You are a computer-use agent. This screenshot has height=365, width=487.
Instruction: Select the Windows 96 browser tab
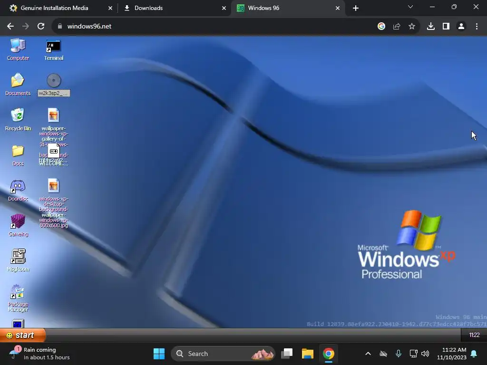263,8
